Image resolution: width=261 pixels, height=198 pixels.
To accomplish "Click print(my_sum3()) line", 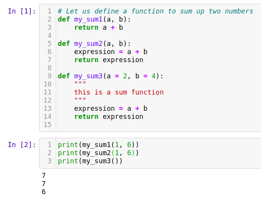I will 90,161.
